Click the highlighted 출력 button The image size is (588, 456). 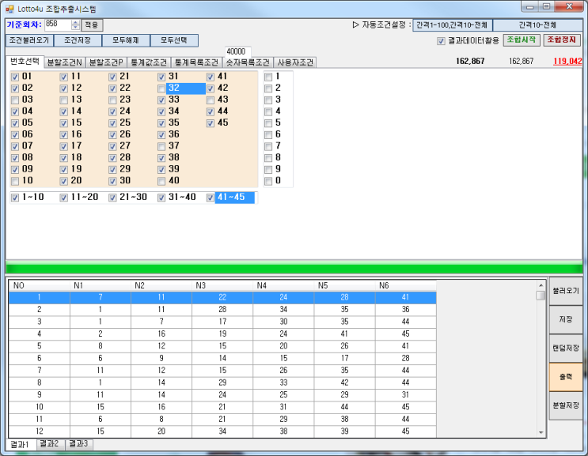click(x=566, y=377)
